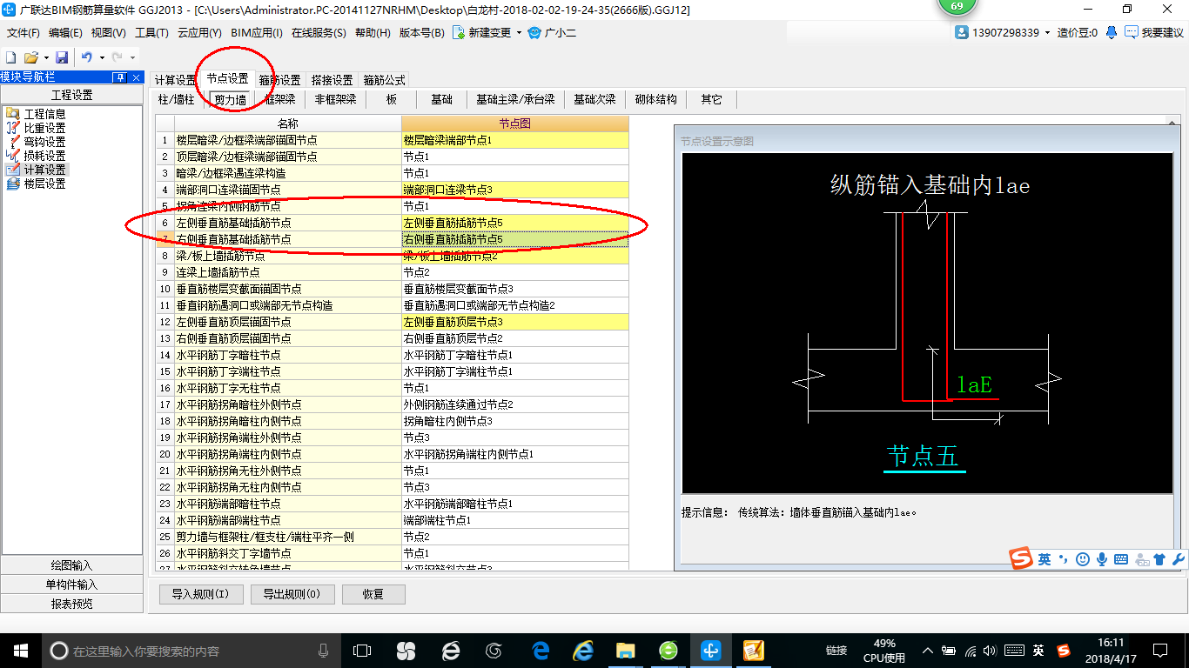The width and height of the screenshot is (1189, 668).
Task: Open the 编辑(E) menu
Action: click(65, 32)
